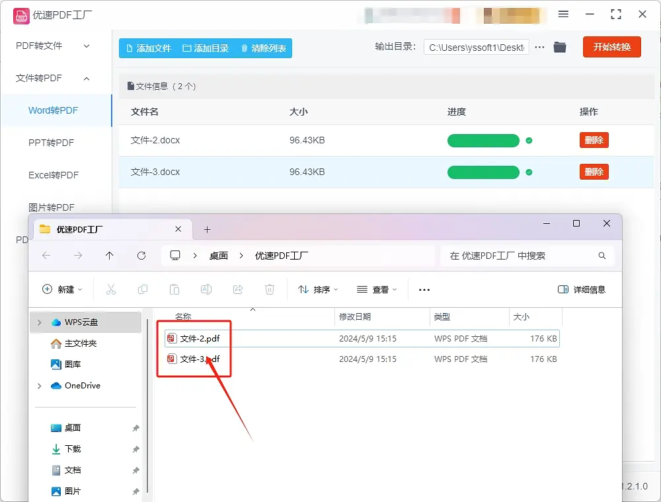The width and height of the screenshot is (661, 502).
Task: Select Excel转PDF in the sidebar
Action: point(54,175)
